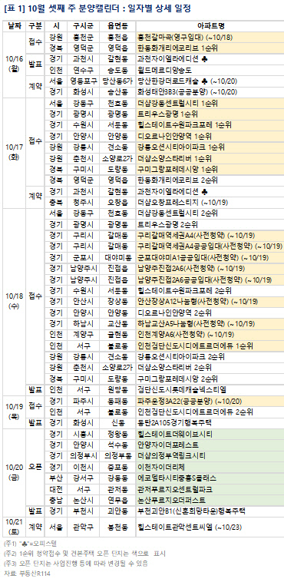Click '하남교산A5나눔형(사전청약)' entry
Viewport: 284px width, 582px height.
pyautogui.click(x=181, y=324)
